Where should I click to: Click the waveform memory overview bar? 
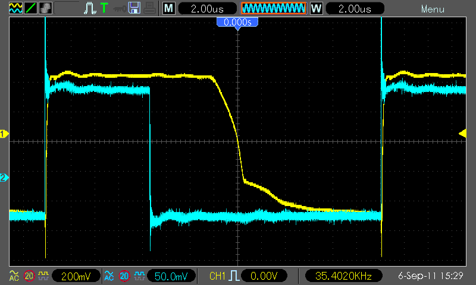pos(274,8)
